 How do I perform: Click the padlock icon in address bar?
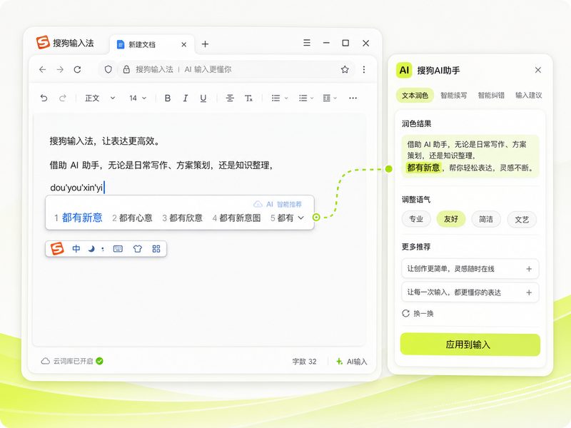click(126, 69)
